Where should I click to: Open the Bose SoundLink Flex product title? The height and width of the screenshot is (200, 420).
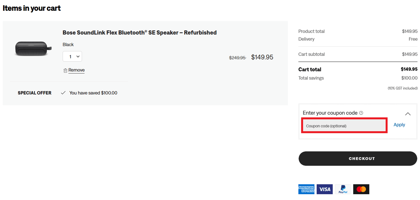[x=139, y=32]
